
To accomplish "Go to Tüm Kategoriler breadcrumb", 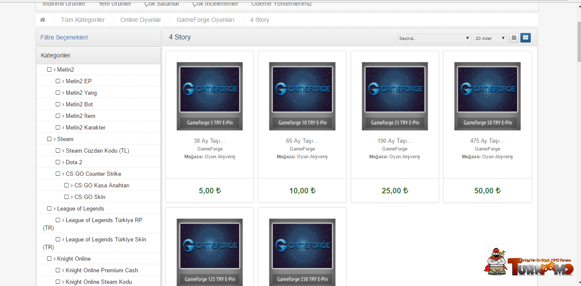I will pyautogui.click(x=83, y=20).
